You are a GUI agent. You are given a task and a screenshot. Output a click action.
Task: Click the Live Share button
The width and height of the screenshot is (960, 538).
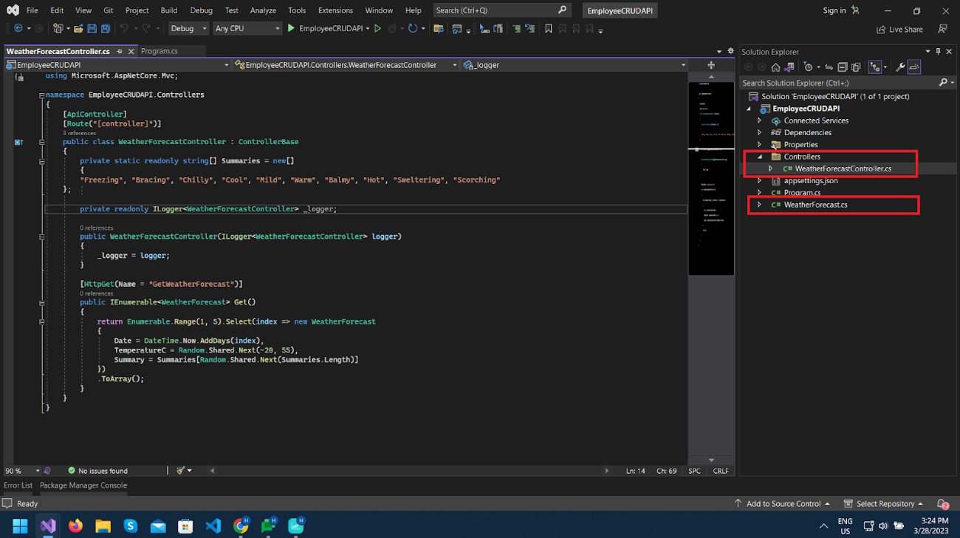(899, 30)
